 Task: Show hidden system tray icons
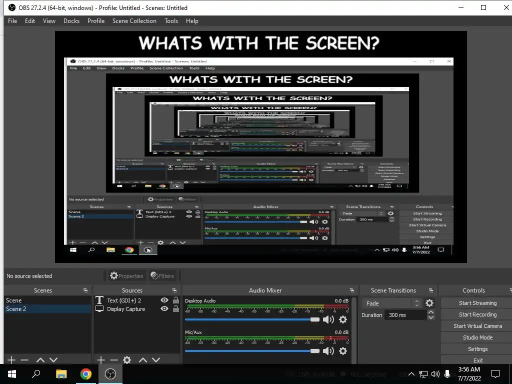click(411, 374)
